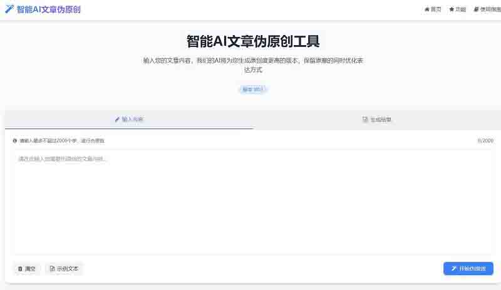Click the info icon beside the input hint
The image size is (501, 290).
15,141
